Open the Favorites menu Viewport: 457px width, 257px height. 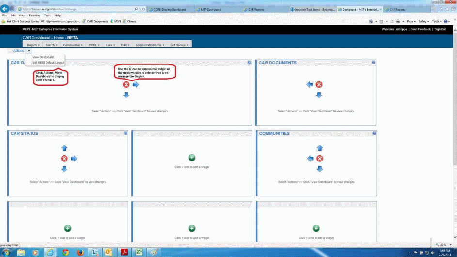pyautogui.click(x=34, y=16)
